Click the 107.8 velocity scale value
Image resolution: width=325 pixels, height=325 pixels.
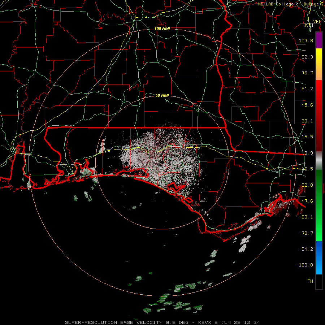[x=306, y=40]
